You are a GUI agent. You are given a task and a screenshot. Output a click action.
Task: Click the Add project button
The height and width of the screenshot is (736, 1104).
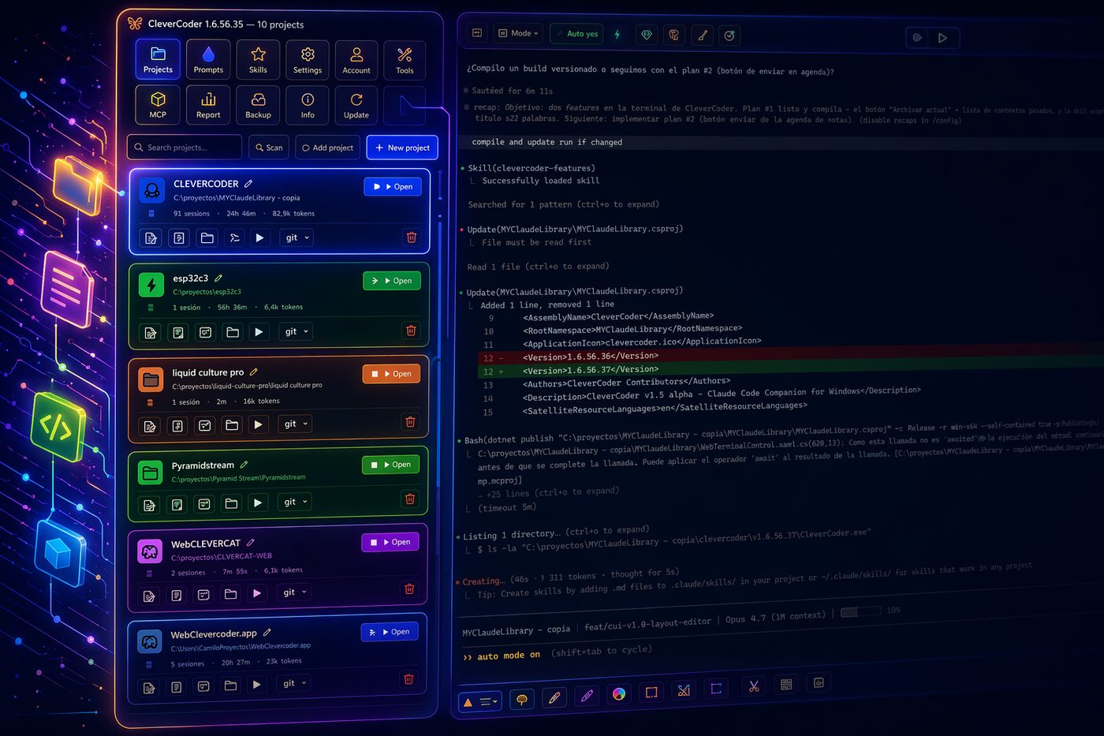328,148
